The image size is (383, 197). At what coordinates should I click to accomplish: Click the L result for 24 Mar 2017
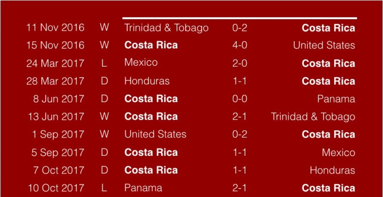[104, 63]
